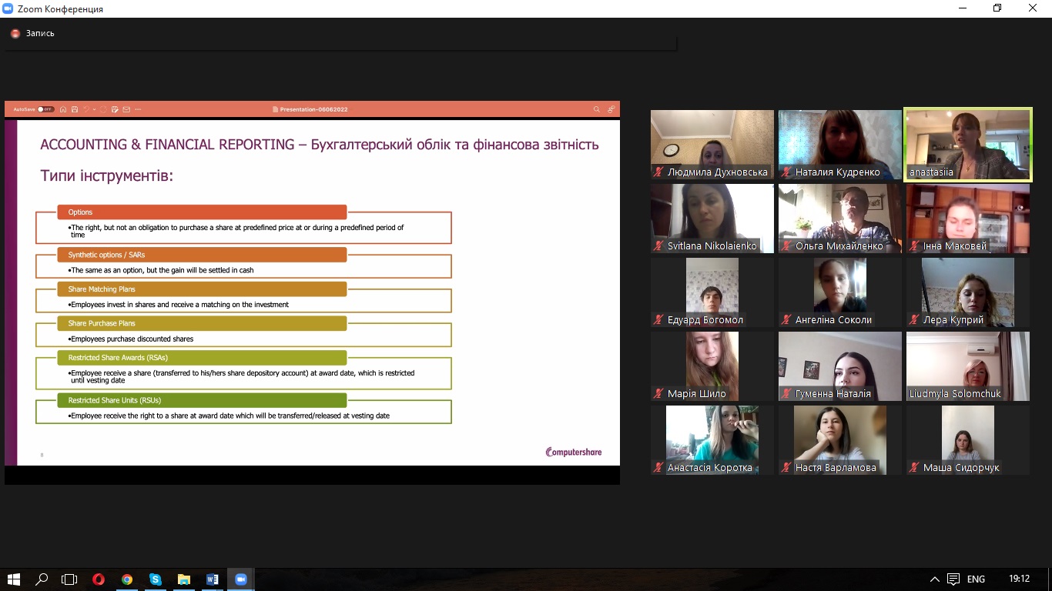Image resolution: width=1052 pixels, height=591 pixels.
Task: Switch to Microsoft Word on taskbar
Action: click(x=213, y=579)
